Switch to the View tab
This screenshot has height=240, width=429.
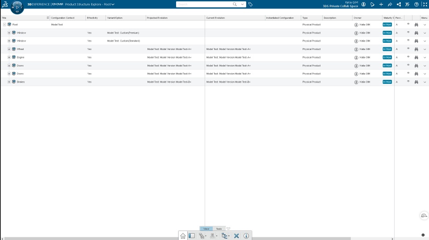[x=206, y=229]
